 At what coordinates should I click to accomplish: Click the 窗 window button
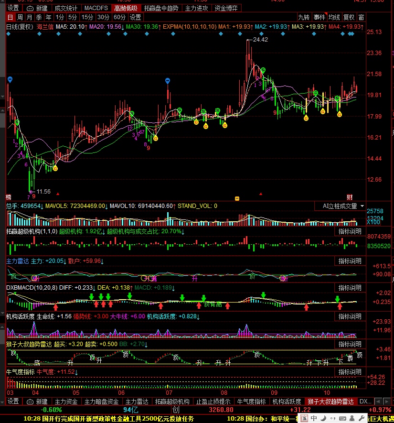(362, 18)
